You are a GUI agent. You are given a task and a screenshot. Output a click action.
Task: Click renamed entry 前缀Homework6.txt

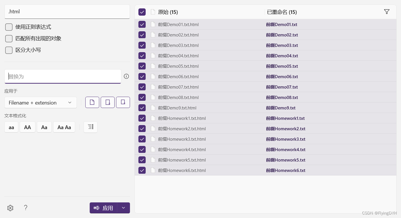click(x=286, y=171)
